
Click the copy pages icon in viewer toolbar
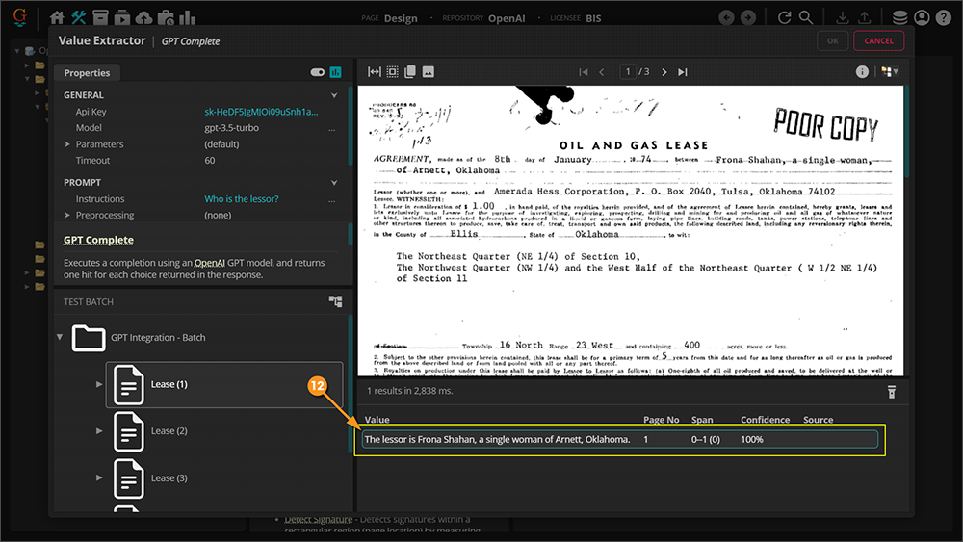[410, 72]
